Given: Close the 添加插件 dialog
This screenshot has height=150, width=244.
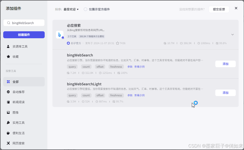Looking at the screenshot, I should pos(236,8).
